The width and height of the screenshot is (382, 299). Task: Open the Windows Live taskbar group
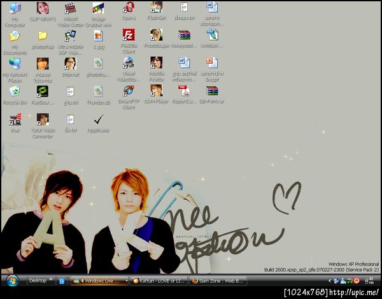click(x=99, y=281)
